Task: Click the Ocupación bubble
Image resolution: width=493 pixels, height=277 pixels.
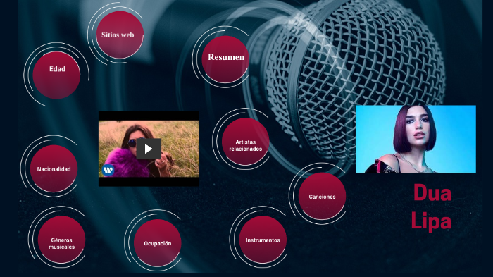Action: click(158, 243)
